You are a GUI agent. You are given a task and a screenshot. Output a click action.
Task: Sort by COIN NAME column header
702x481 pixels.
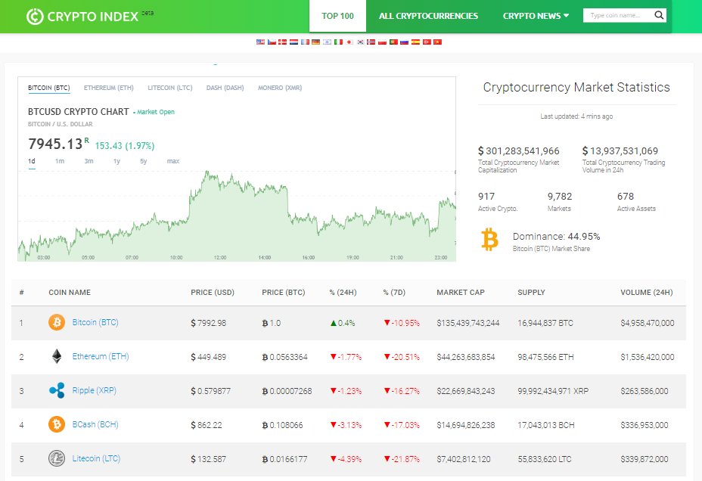click(x=70, y=292)
